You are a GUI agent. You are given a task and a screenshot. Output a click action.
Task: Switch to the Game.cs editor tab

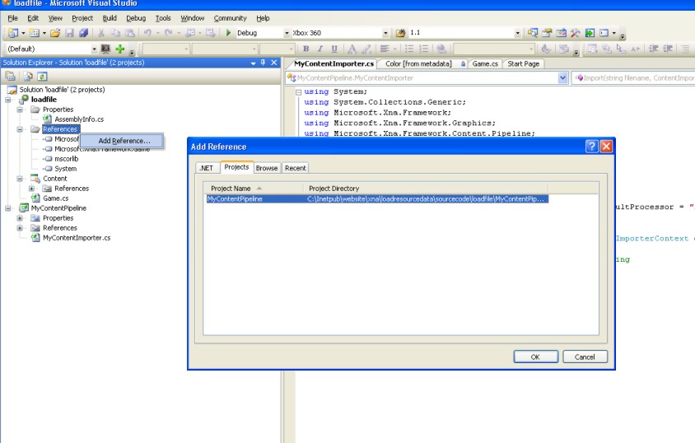pos(485,63)
